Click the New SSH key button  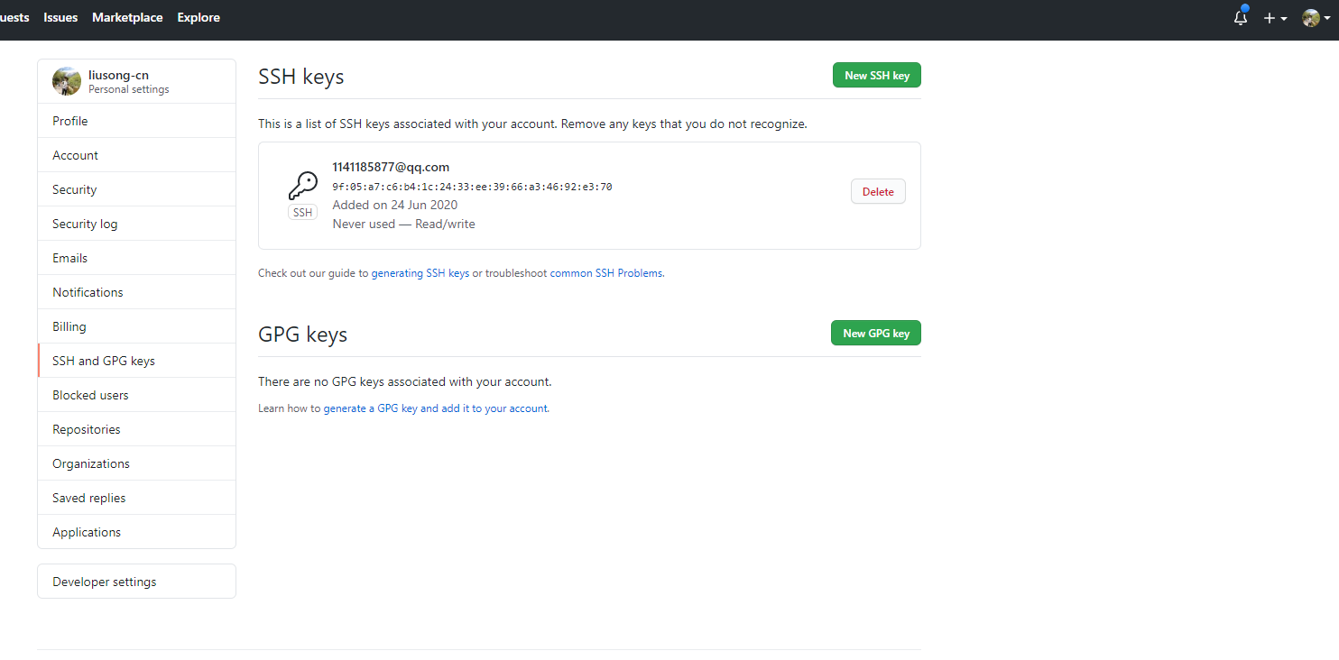point(877,76)
